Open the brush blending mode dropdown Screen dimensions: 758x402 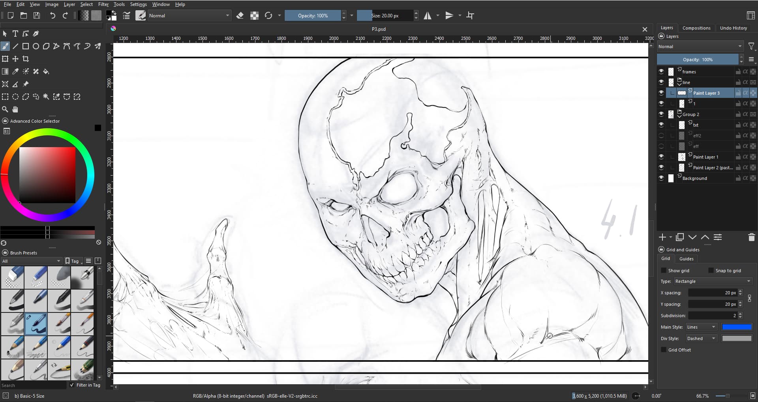189,15
